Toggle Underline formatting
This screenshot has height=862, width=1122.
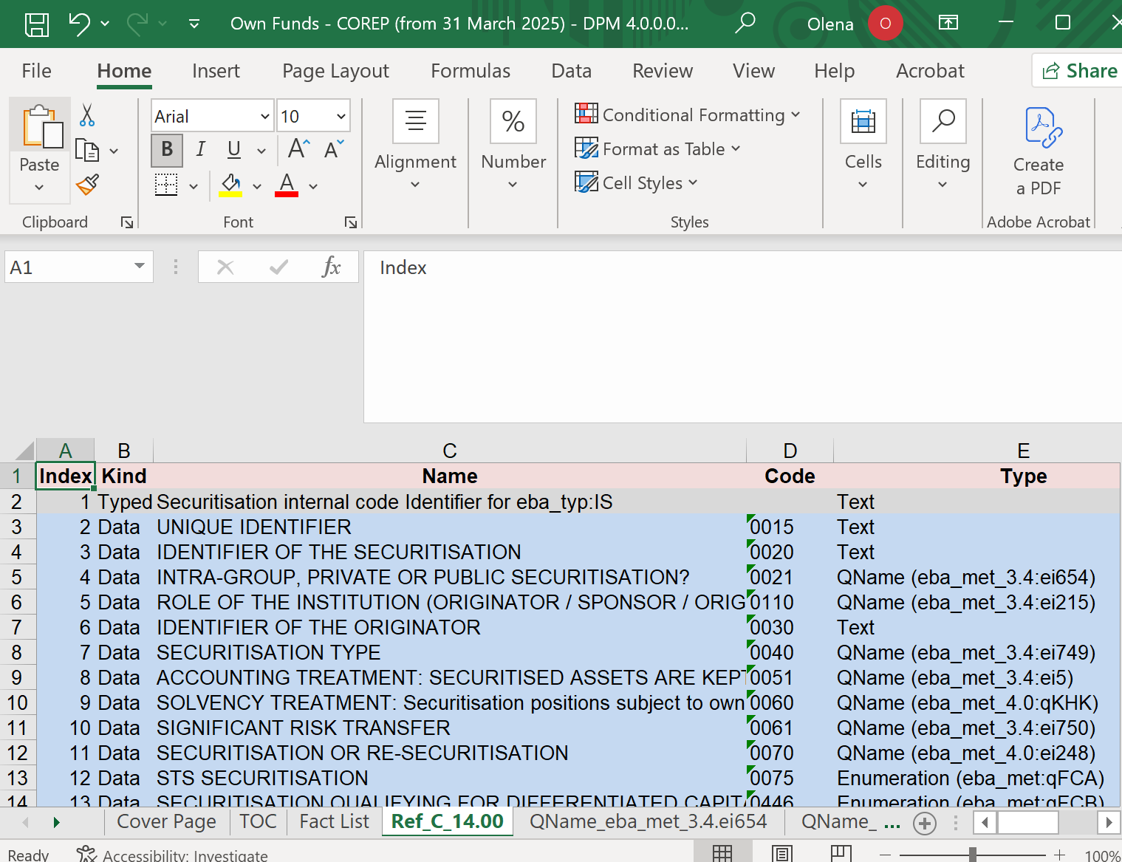point(234,150)
